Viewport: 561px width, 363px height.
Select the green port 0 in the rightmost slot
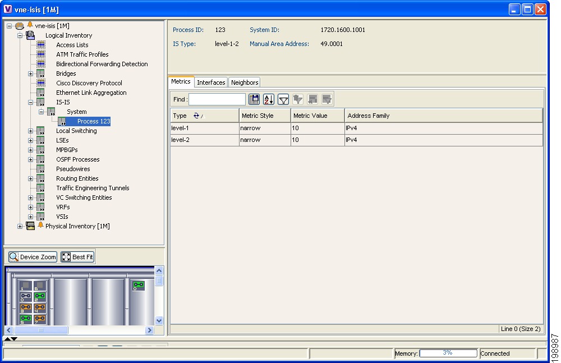pos(139,286)
